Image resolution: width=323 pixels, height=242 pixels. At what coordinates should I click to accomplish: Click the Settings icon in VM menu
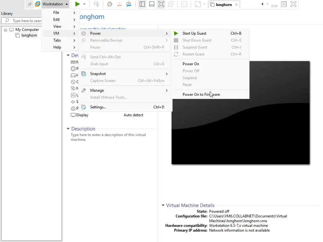point(84,107)
